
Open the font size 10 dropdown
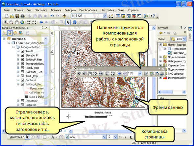pyautogui.click(x=115, y=137)
